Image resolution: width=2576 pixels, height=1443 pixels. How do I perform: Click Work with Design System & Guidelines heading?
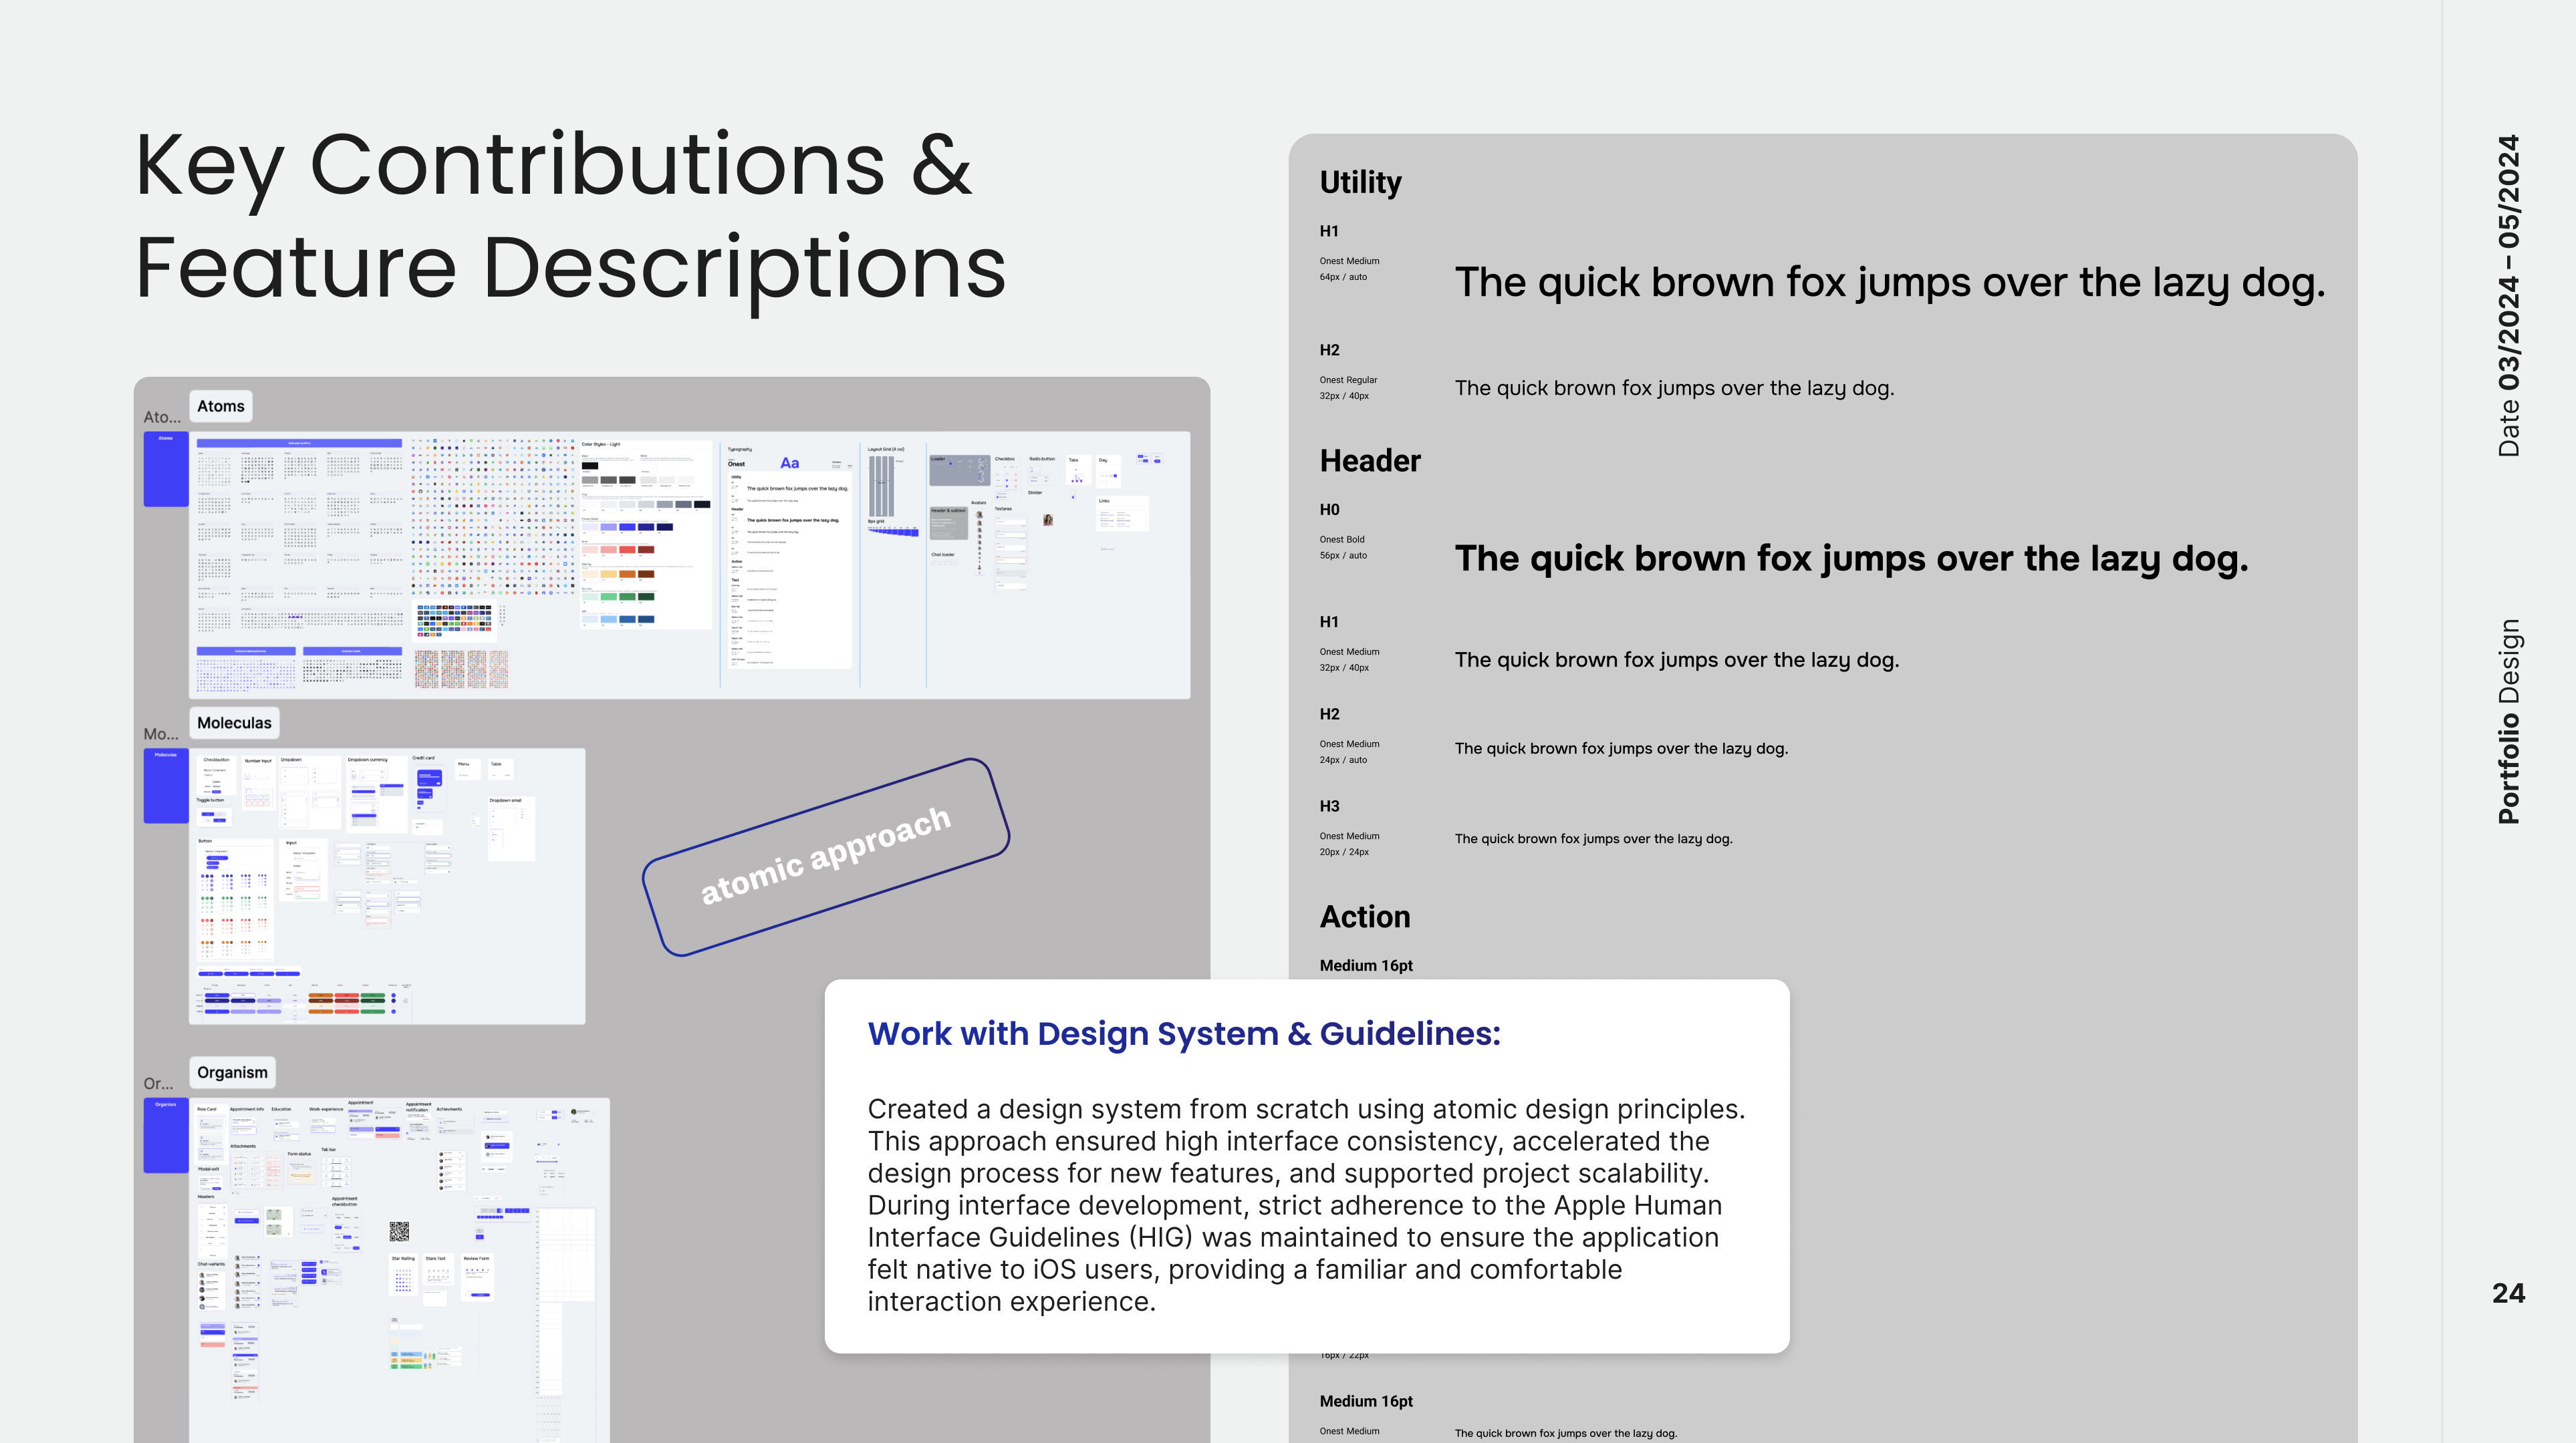click(x=1184, y=1033)
